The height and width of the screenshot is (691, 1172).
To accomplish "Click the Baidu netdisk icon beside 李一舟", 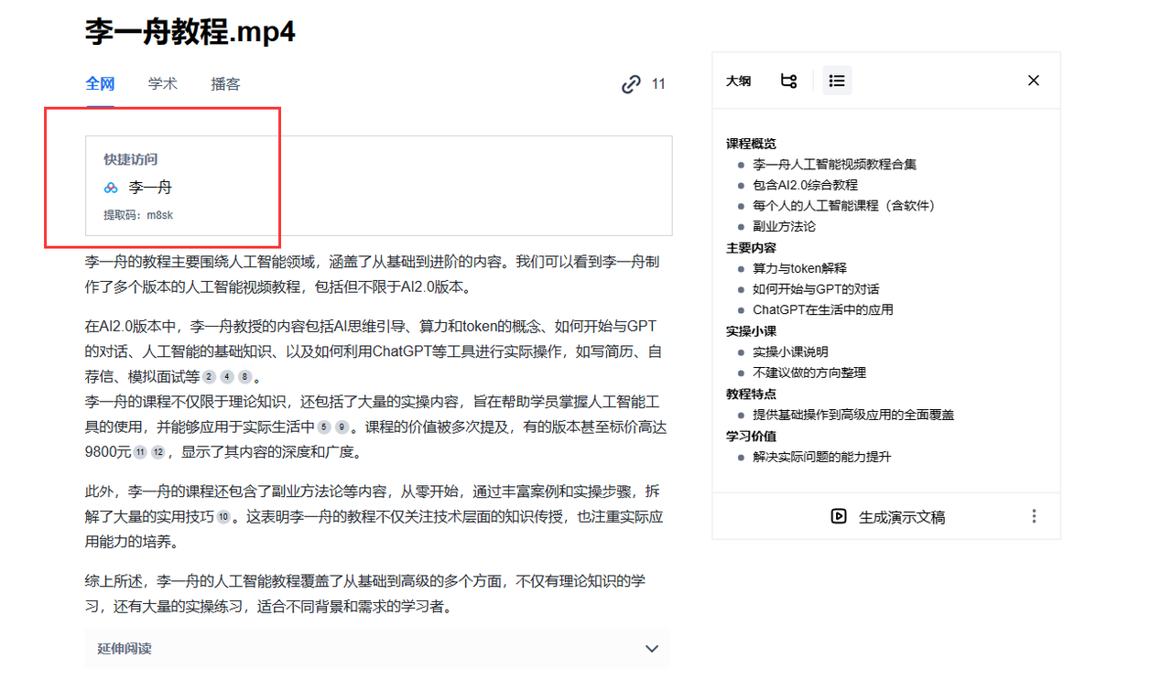I will [111, 188].
